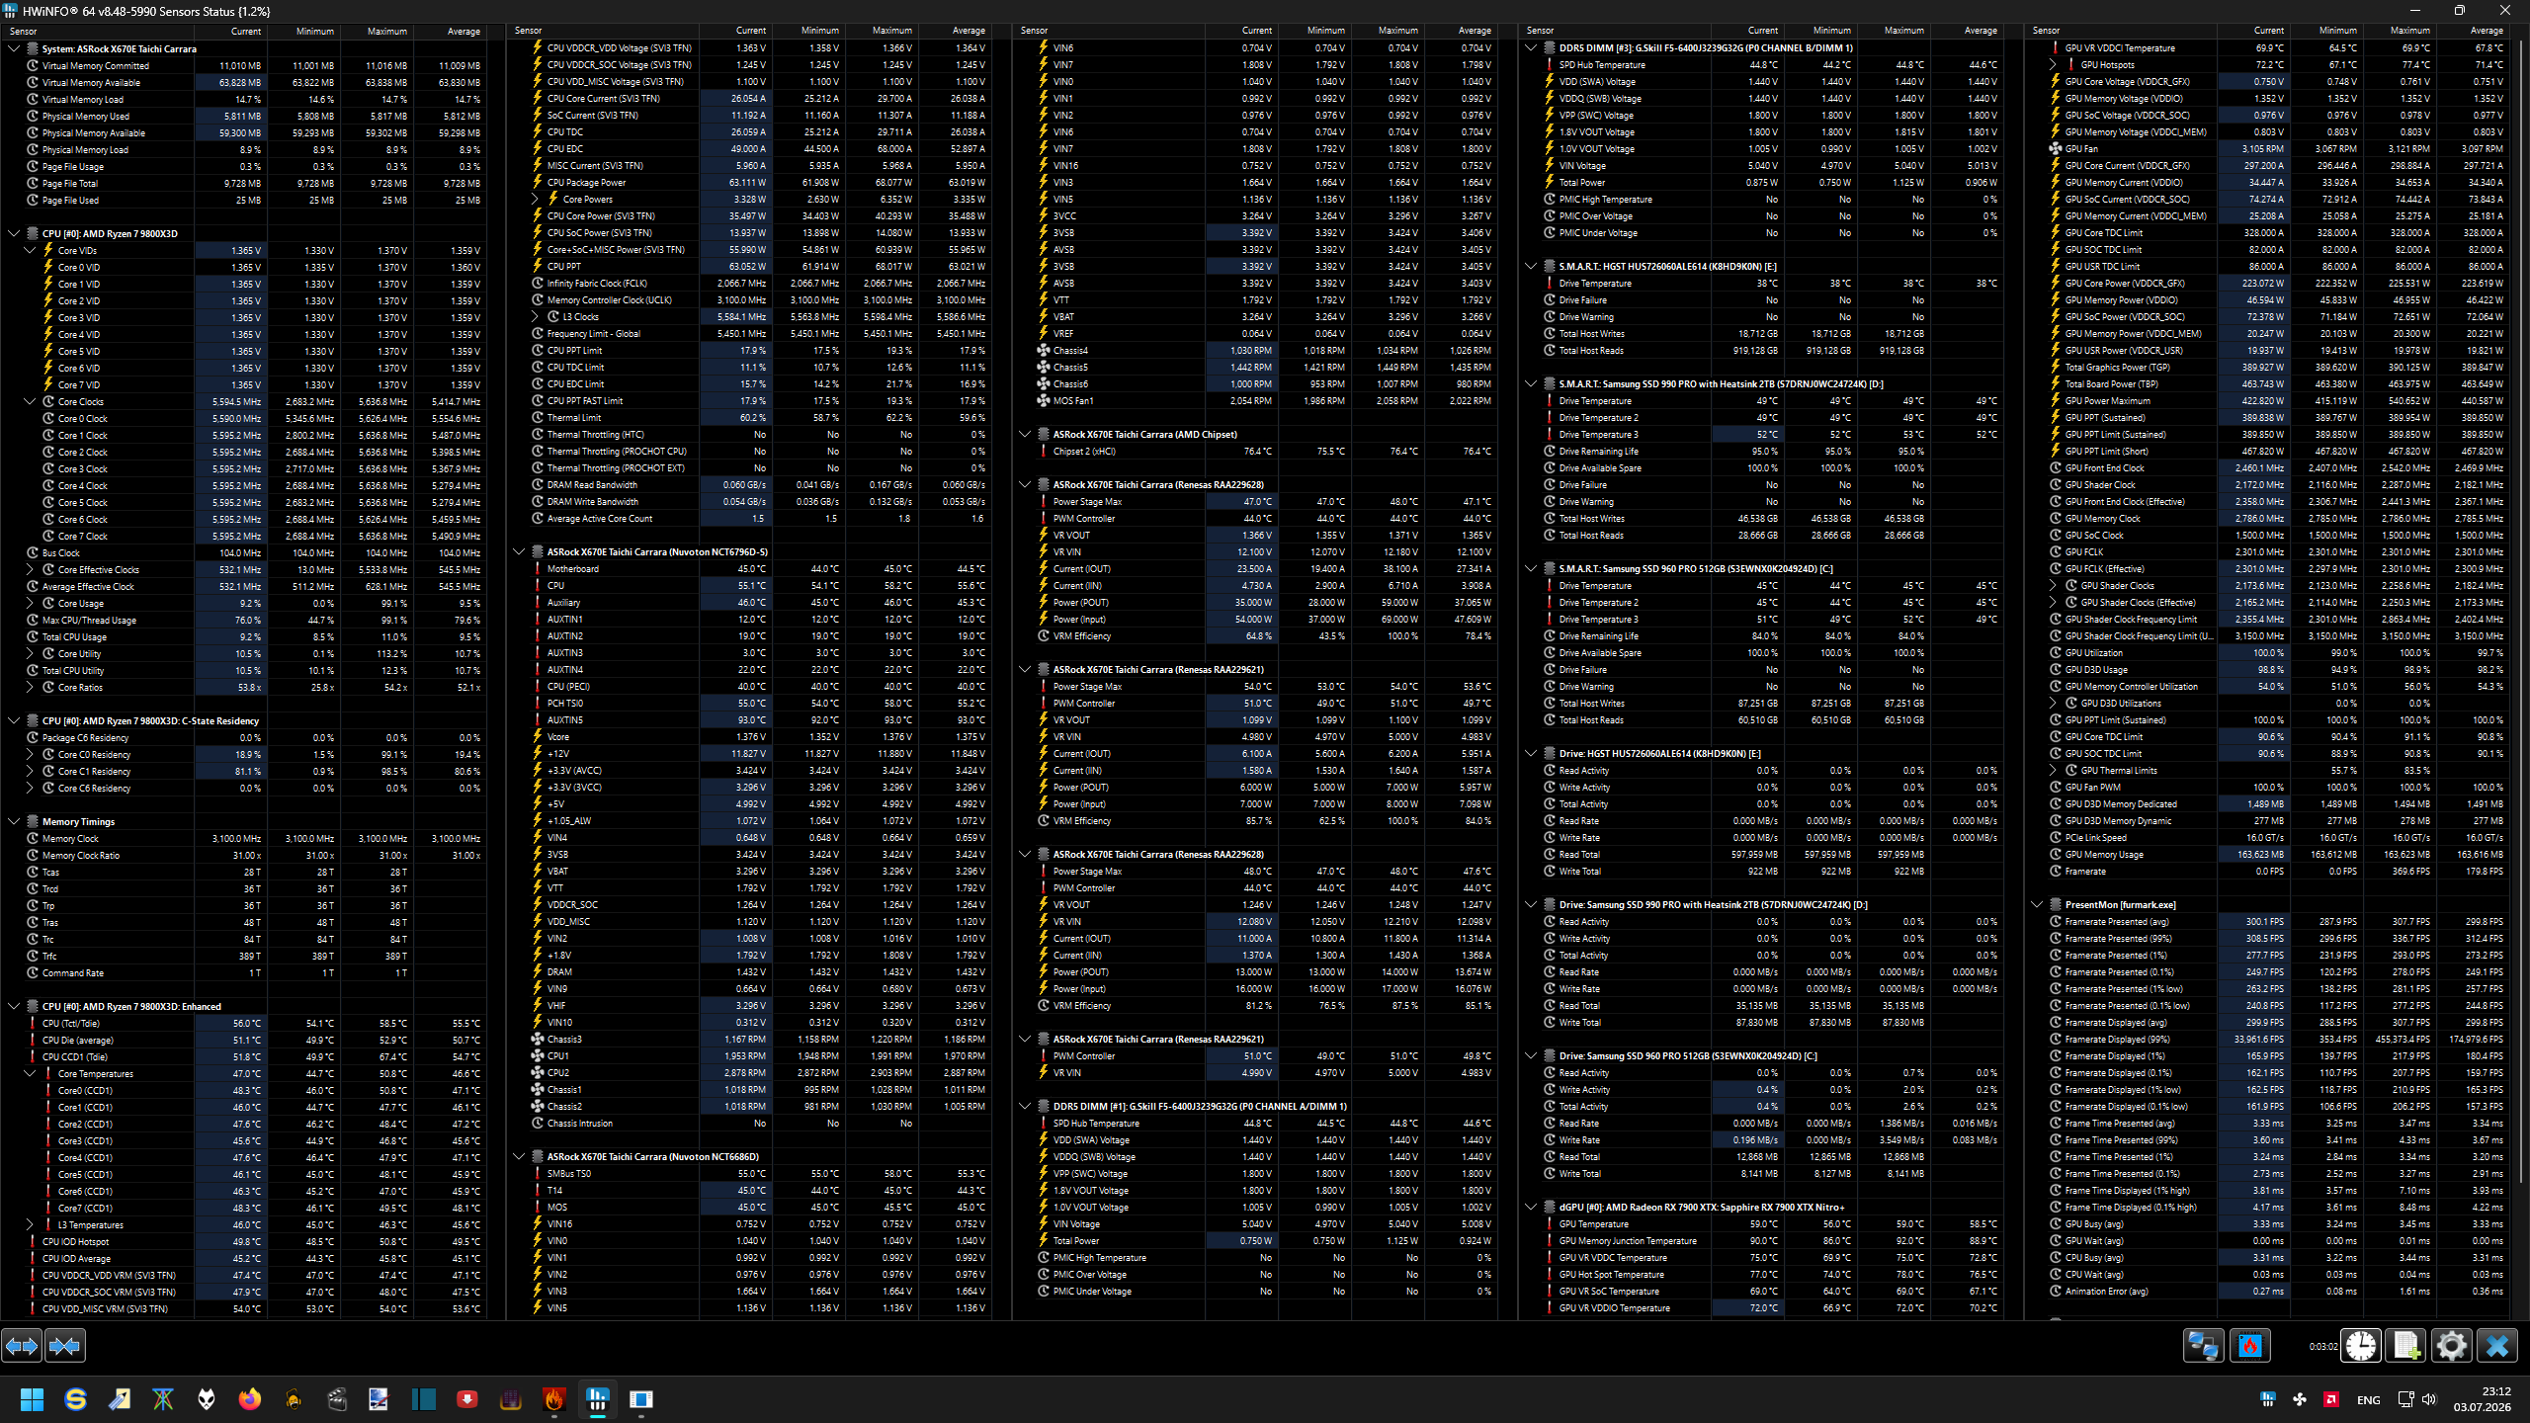
Task: Click the thermometer icon beside Motherboard
Action: coord(538,569)
